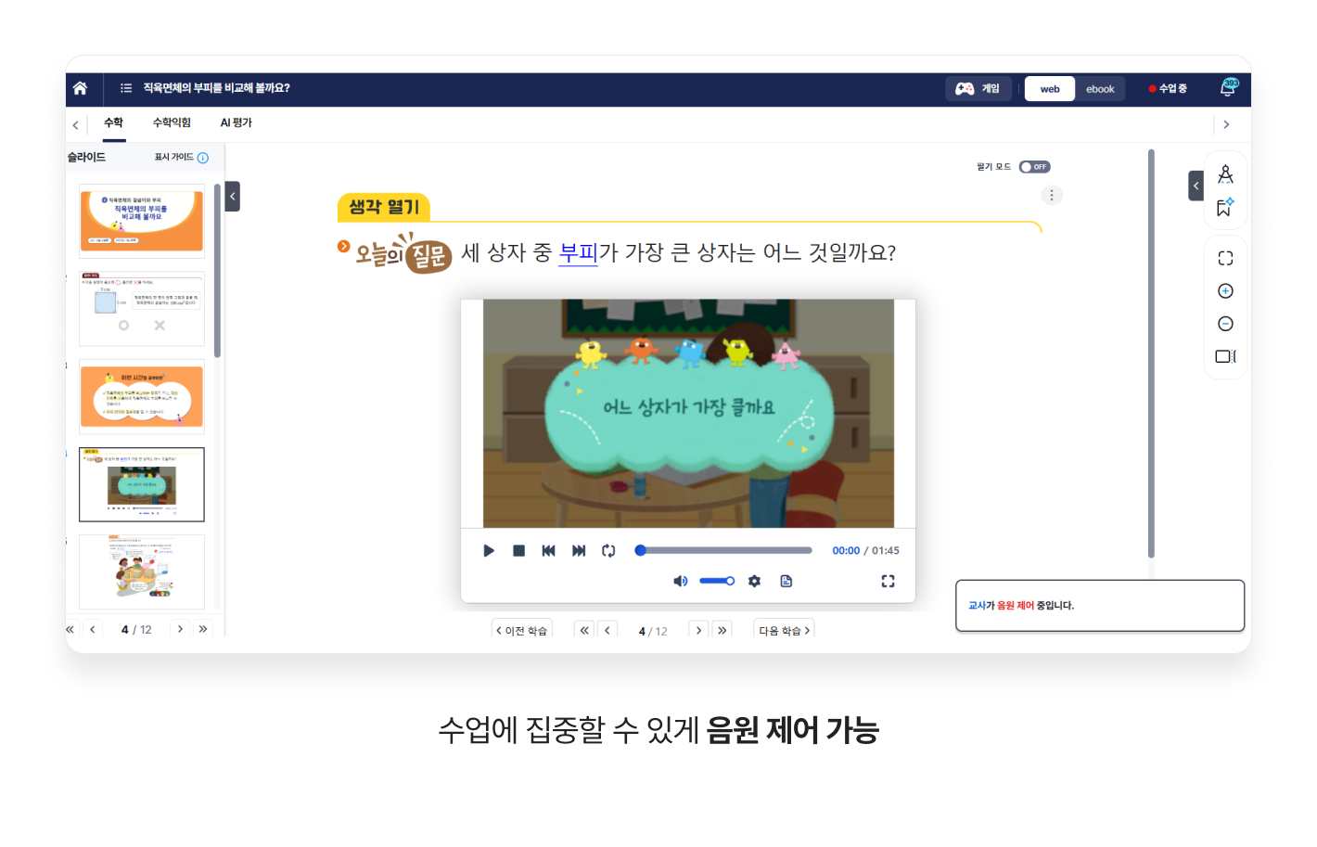Screen dimensions: 1317x847
Task: Click the video player settings gear
Action: point(754,581)
